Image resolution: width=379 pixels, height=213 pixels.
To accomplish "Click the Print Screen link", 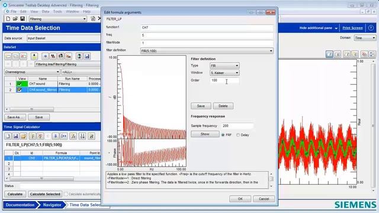I will click(x=352, y=28).
